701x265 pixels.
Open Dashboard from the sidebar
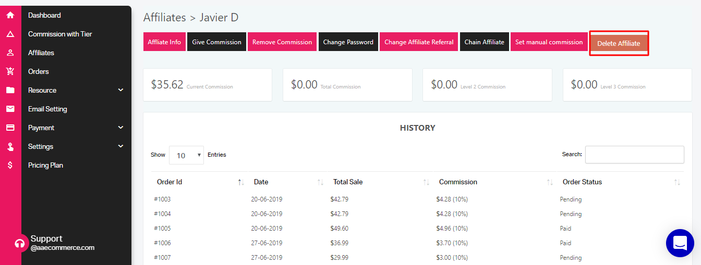click(x=44, y=15)
